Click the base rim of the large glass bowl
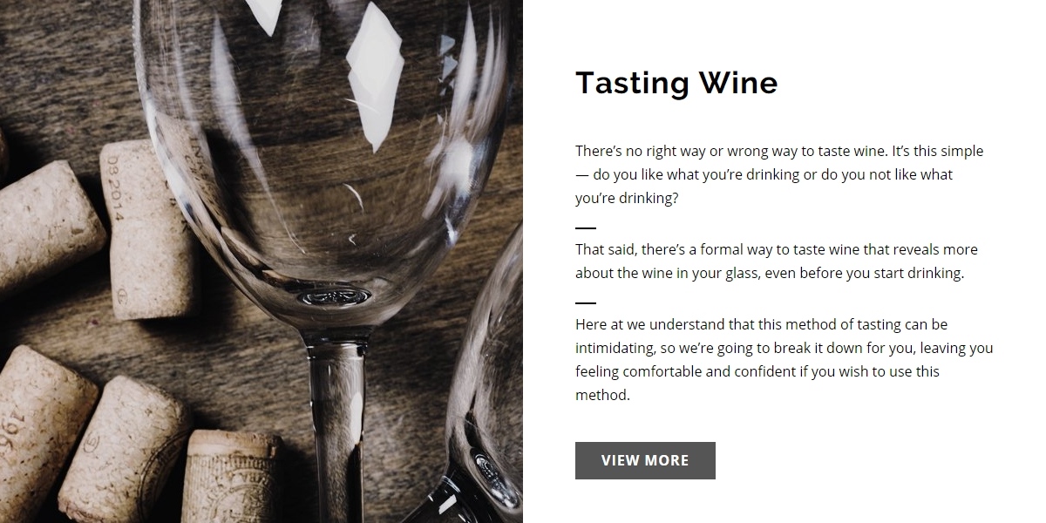Image resolution: width=1046 pixels, height=523 pixels. point(336,296)
